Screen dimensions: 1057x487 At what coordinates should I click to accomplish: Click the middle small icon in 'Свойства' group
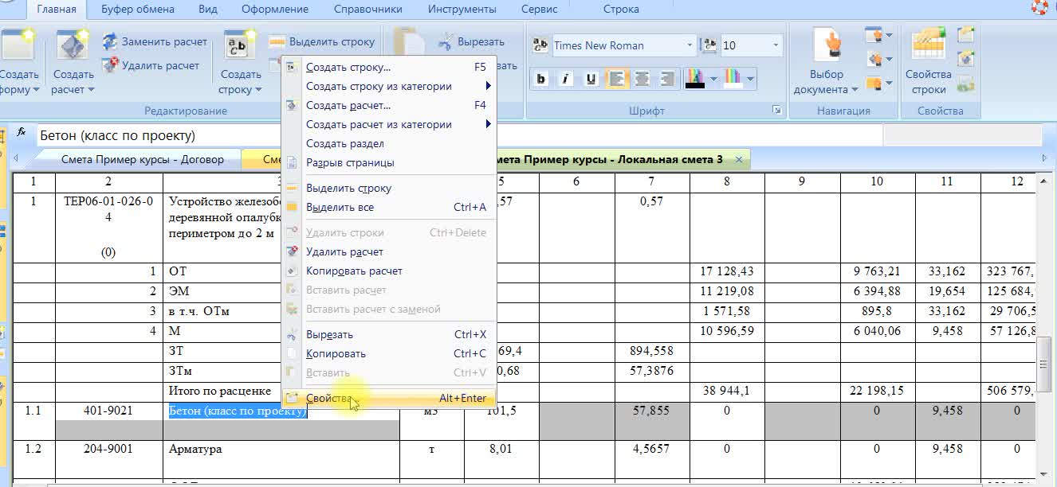pos(966,59)
